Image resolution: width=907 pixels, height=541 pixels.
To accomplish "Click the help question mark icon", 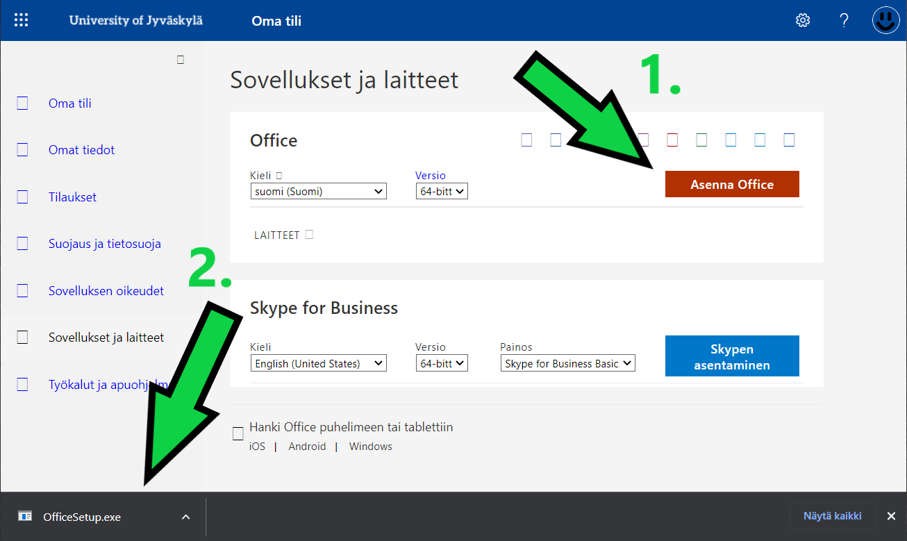I will click(x=844, y=20).
